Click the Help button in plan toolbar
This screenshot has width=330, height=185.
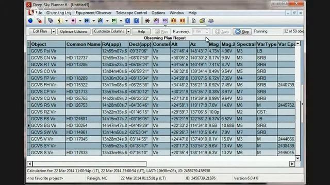pyautogui.click(x=141, y=31)
